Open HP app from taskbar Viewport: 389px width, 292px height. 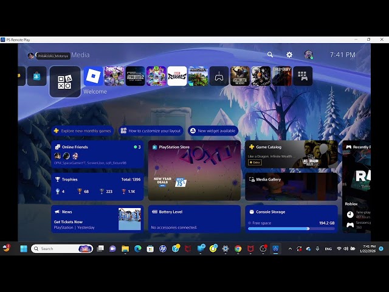(x=163, y=249)
